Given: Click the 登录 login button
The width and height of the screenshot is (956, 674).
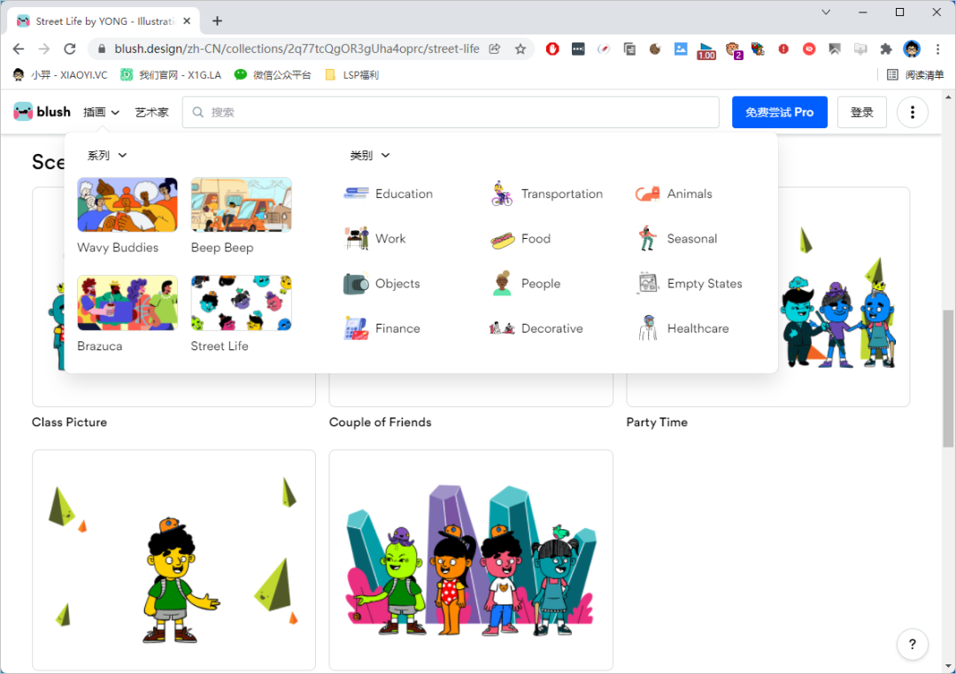Looking at the screenshot, I should click(861, 112).
